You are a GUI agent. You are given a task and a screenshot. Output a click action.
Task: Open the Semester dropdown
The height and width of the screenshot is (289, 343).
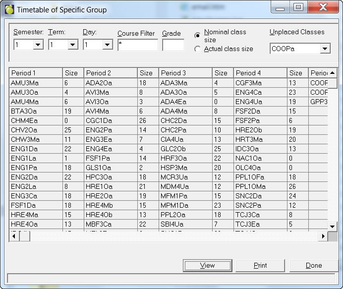tap(38, 45)
